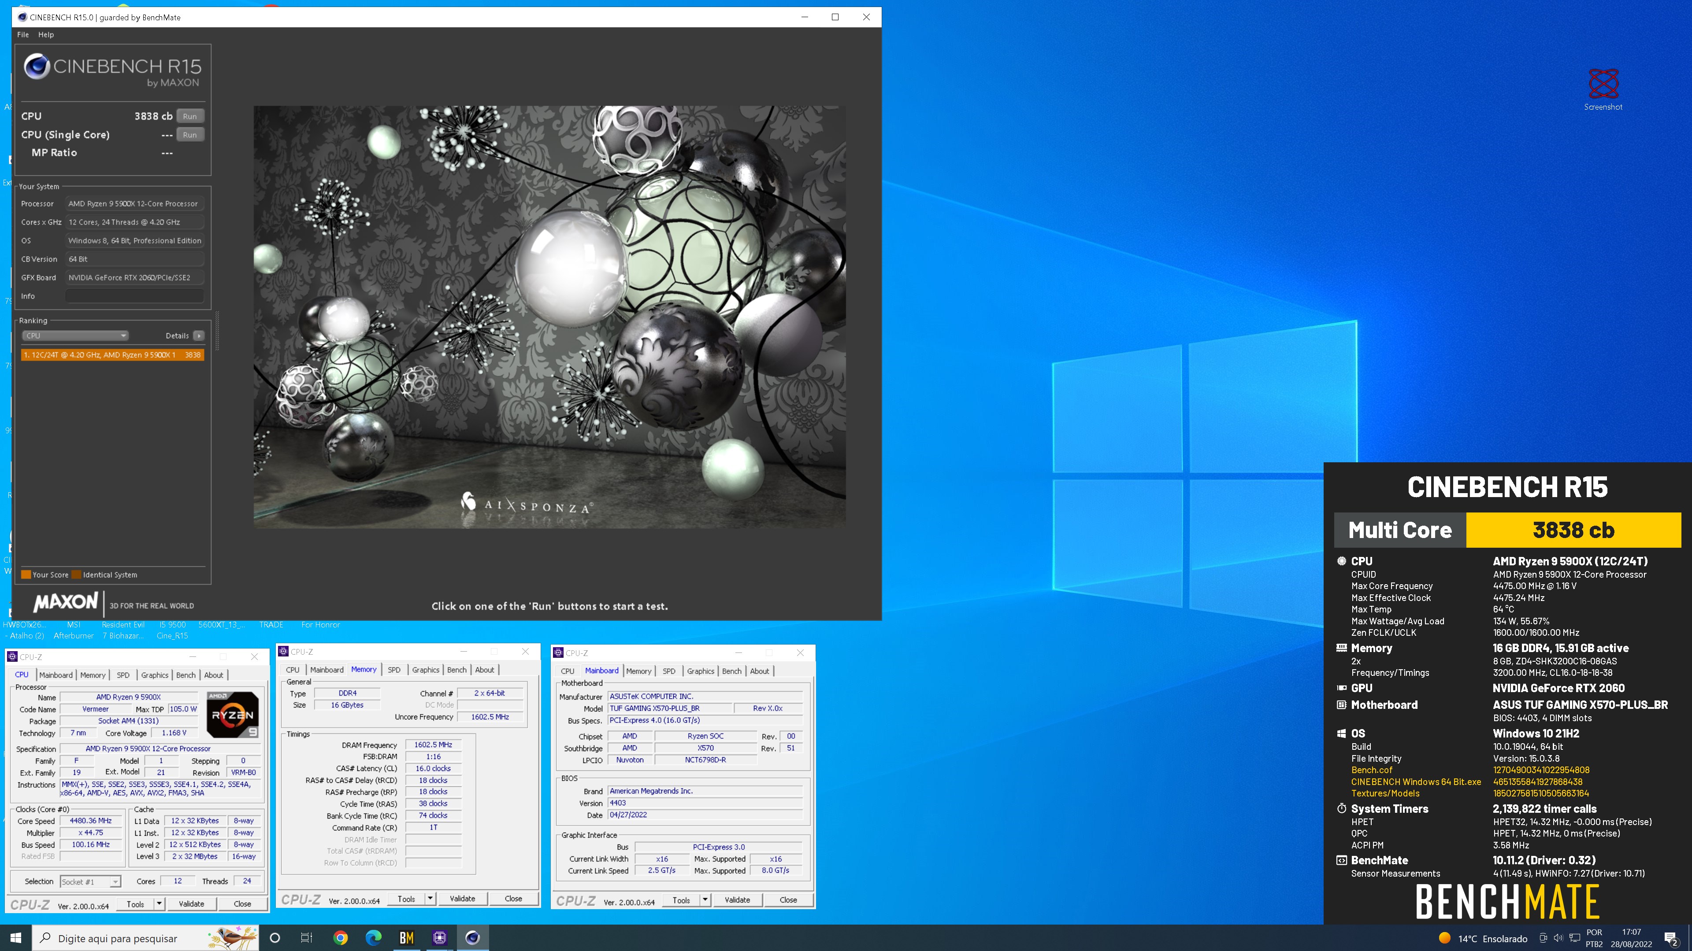This screenshot has width=1692, height=951.
Task: Click the MAXON logo at bottom of Cinebench
Action: [x=65, y=602]
